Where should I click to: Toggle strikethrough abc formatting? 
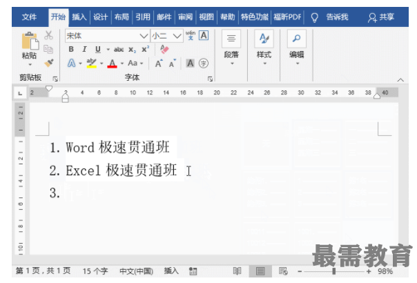[x=119, y=50]
